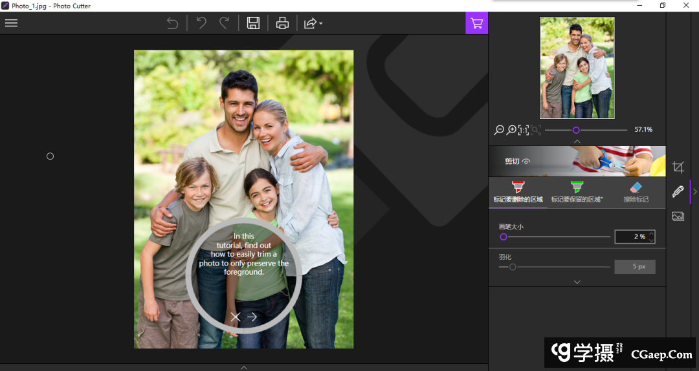Screen dimensions: 699x371
Task: Go to next tutorial step arrow
Action: (252, 317)
